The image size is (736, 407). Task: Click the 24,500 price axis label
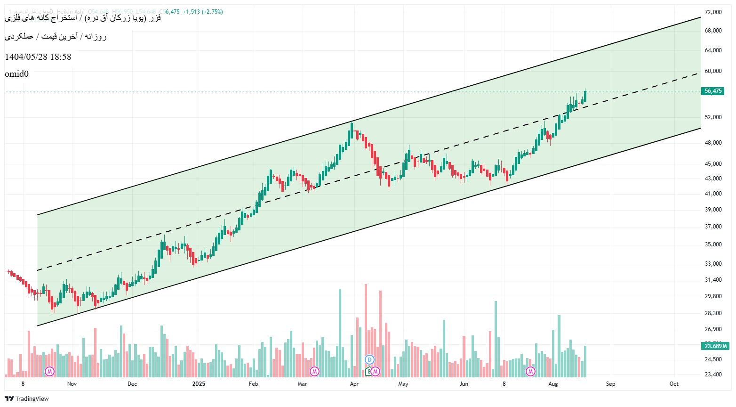[713, 359]
